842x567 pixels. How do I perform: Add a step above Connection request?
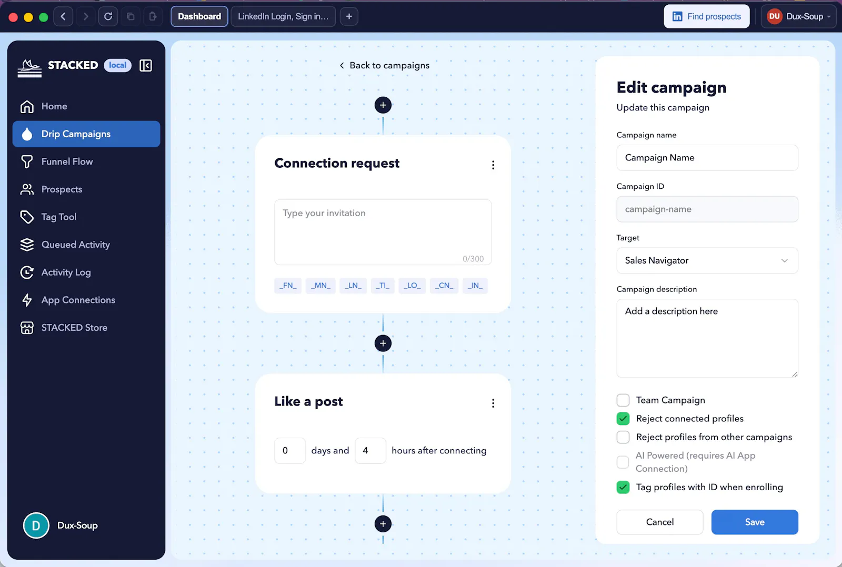click(x=383, y=105)
